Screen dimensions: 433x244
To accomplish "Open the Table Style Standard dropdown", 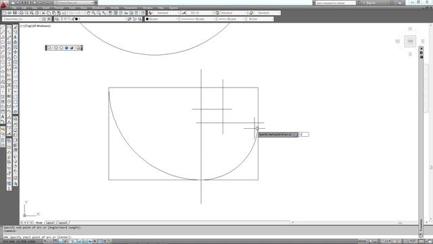I will 233,13.
